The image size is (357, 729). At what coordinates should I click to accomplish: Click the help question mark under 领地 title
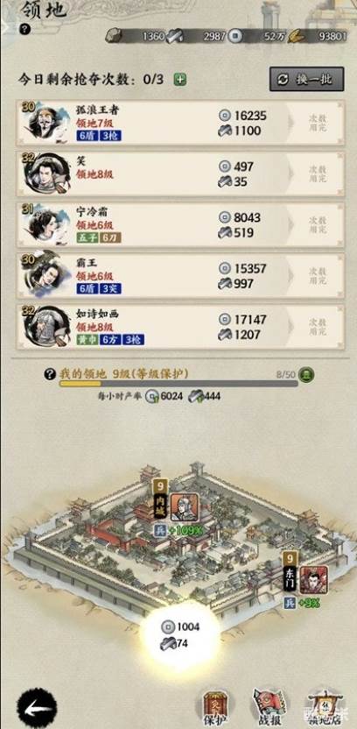25,29
